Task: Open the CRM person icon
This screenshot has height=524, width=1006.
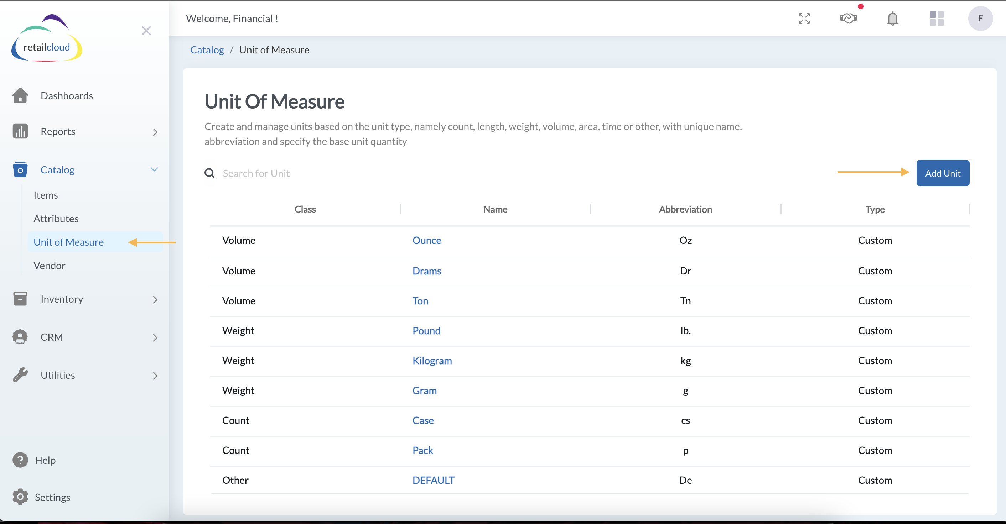Action: (20, 337)
